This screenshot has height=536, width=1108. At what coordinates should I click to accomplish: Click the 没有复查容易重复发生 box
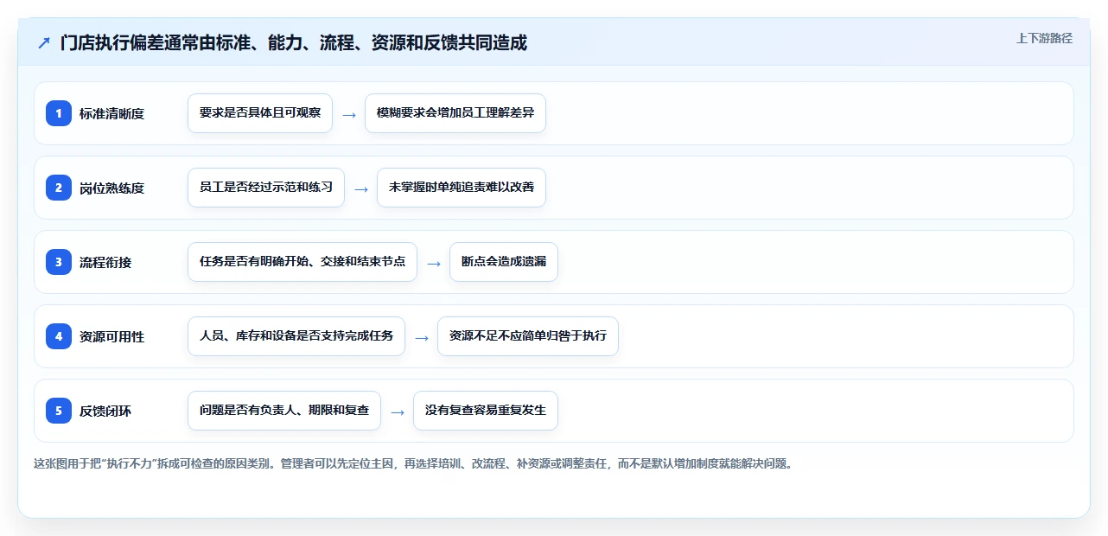pyautogui.click(x=486, y=411)
